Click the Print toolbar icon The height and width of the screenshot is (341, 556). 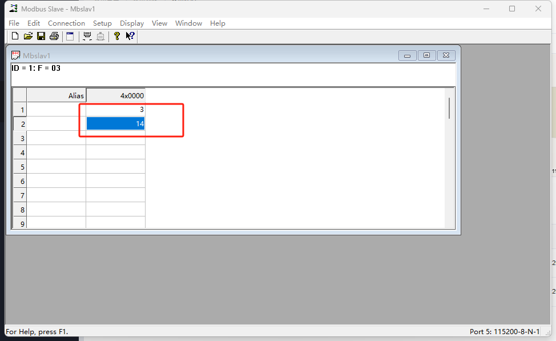[54, 37]
